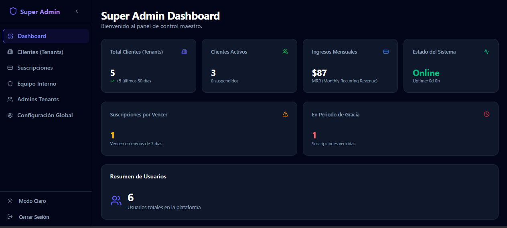The image size is (507, 228).
Task: Click the building icon in Total Clientes card
Action: pyautogui.click(x=184, y=52)
